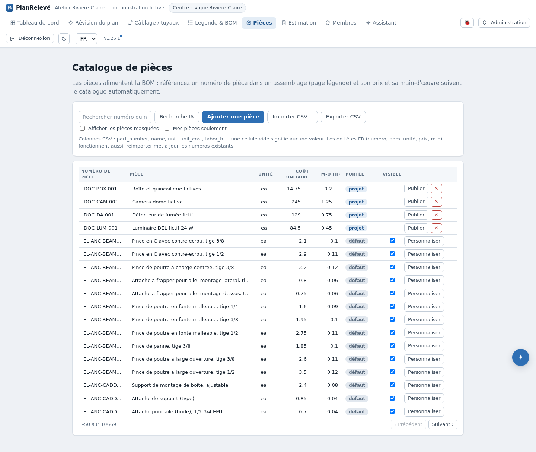
Task: Click Importer CSV… button
Action: [293, 117]
